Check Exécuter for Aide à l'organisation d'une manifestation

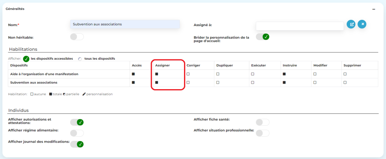[253, 74]
